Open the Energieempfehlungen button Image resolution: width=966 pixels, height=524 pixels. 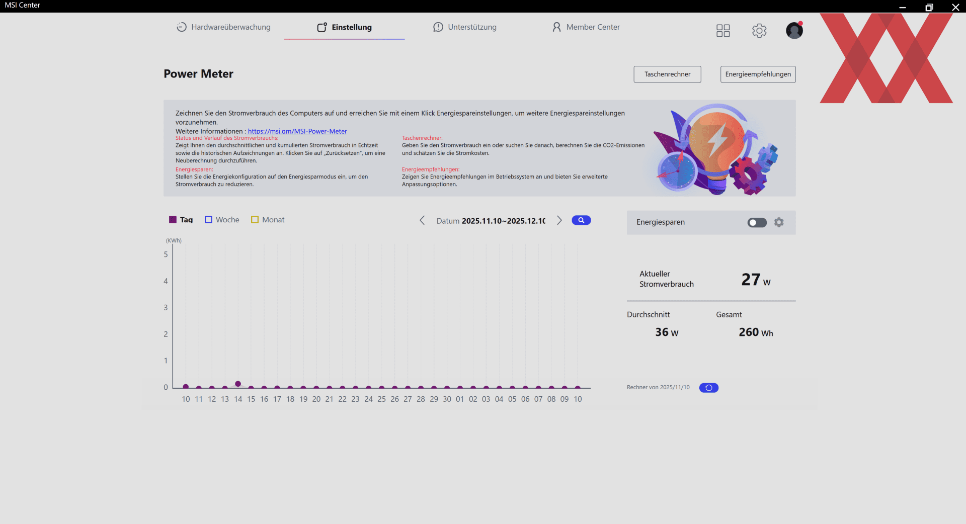coord(758,74)
